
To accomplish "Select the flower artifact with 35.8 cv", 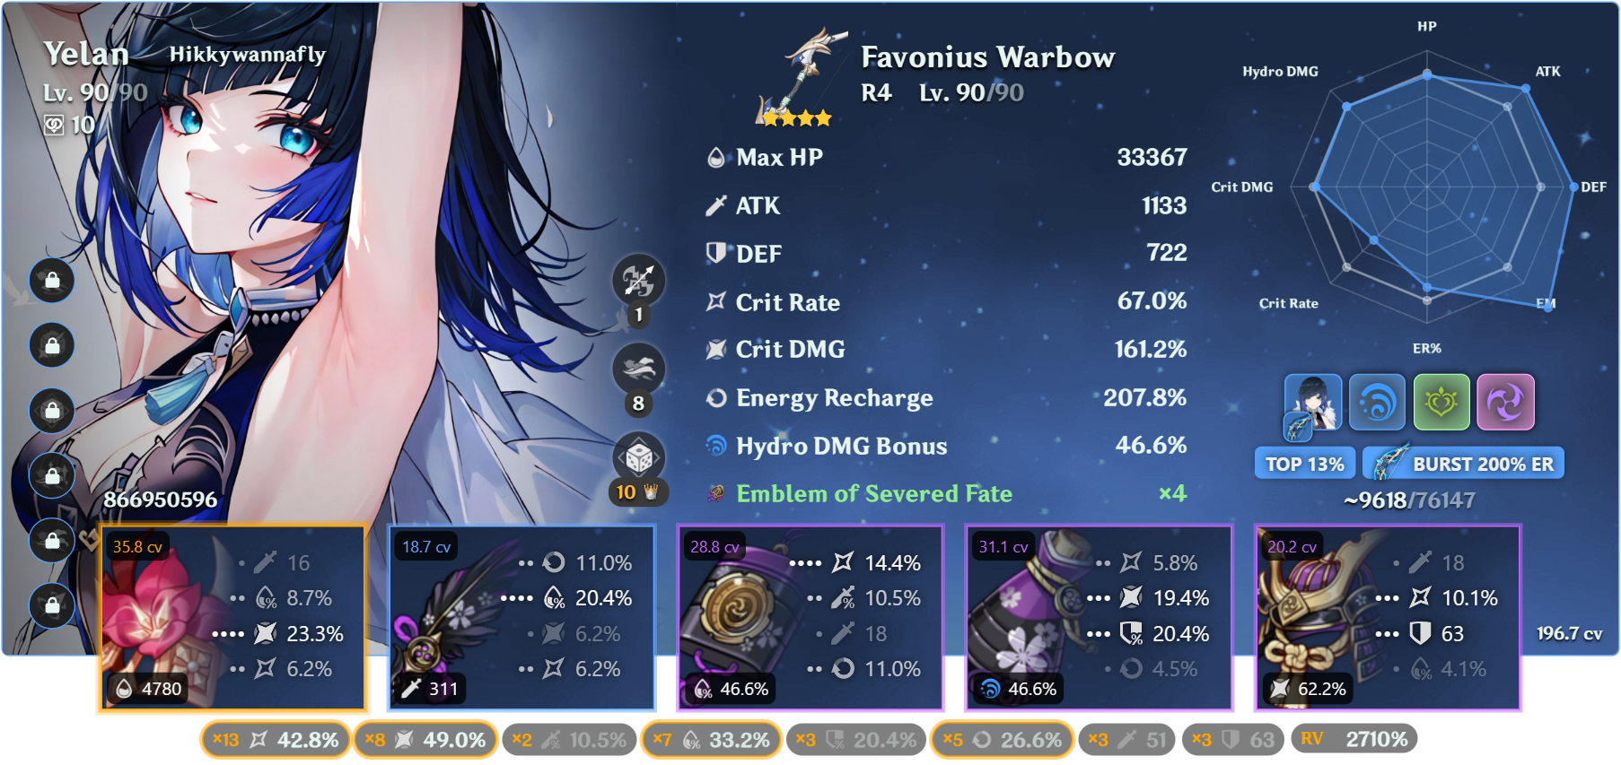I will point(232,618).
